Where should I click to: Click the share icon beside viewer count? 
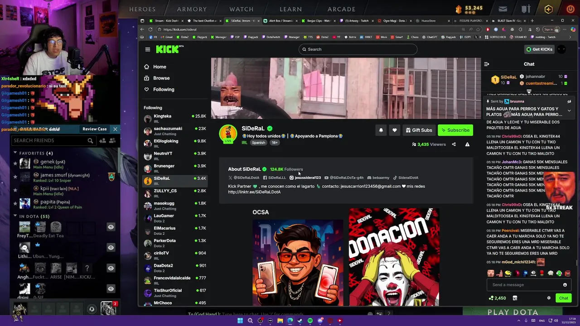click(x=454, y=144)
